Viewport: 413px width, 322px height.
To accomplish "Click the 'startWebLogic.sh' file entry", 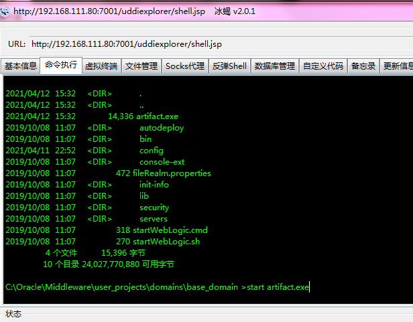I will click(166, 241).
